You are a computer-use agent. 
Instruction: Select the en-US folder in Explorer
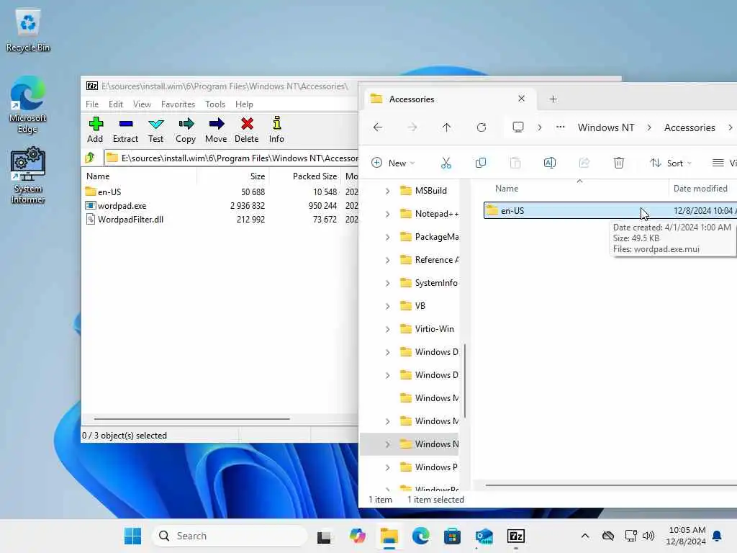coord(610,211)
